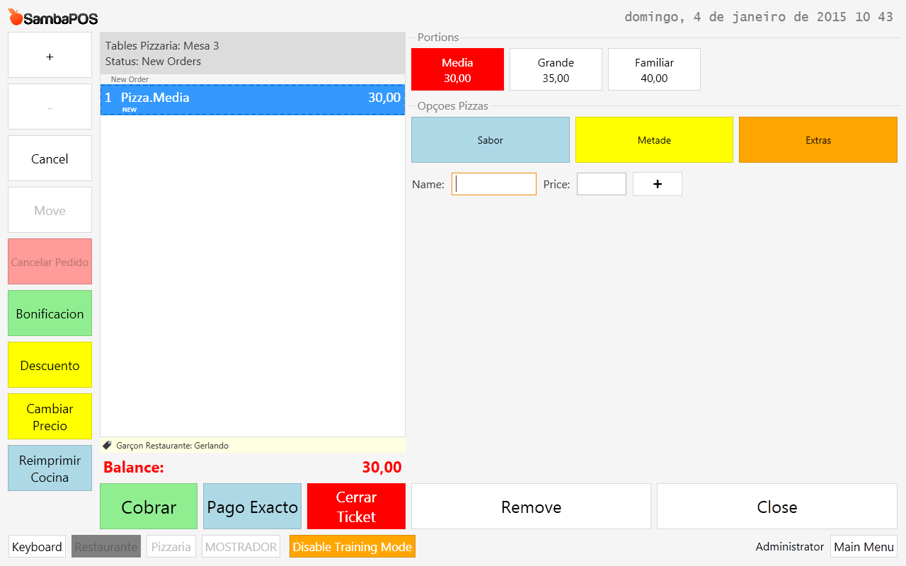The height and width of the screenshot is (566, 906).
Task: Toggle the on-screen Keyboard
Action: pos(37,547)
